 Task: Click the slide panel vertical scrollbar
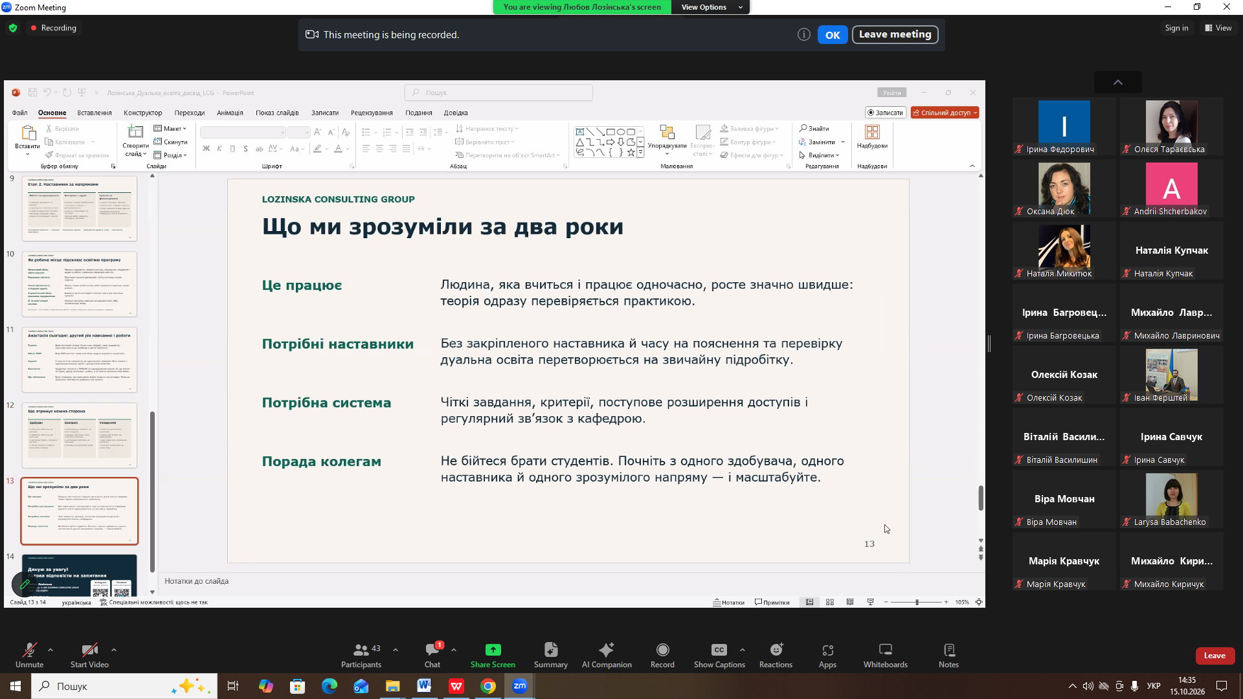(152, 493)
